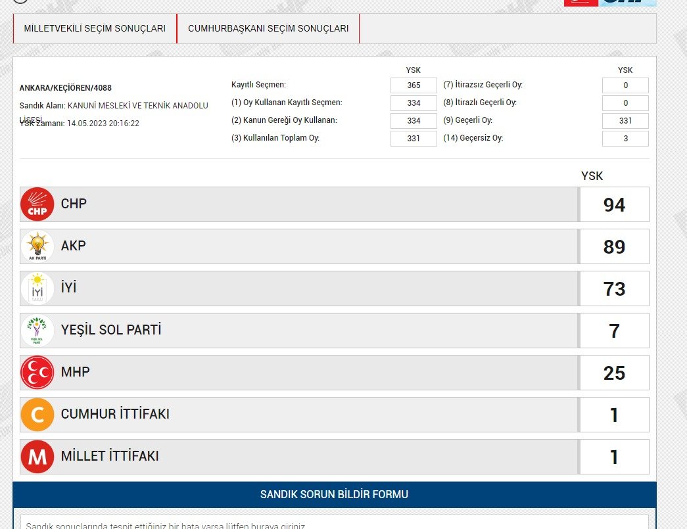Click the İYİ party name label
The width and height of the screenshot is (687, 529).
[x=69, y=287]
